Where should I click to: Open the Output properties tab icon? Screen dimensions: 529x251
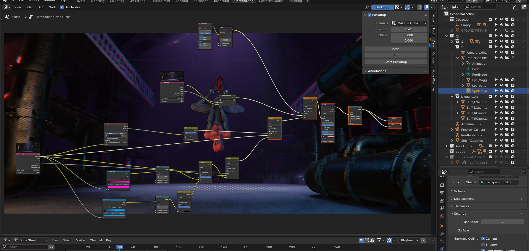click(442, 193)
